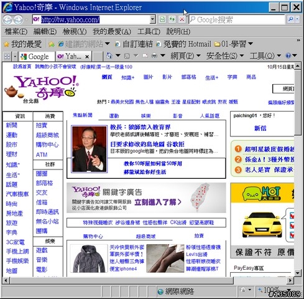The image size is (304, 299).
Task: Close the Yahoo tab with X
Action: 87,57
